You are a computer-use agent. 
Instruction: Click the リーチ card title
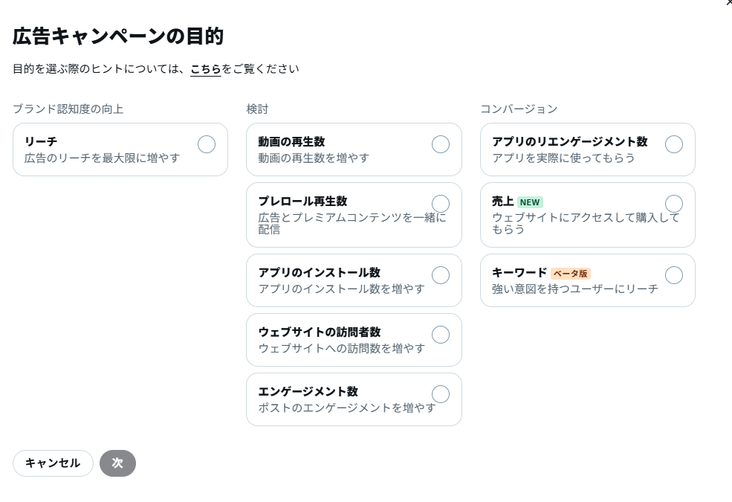(x=41, y=141)
